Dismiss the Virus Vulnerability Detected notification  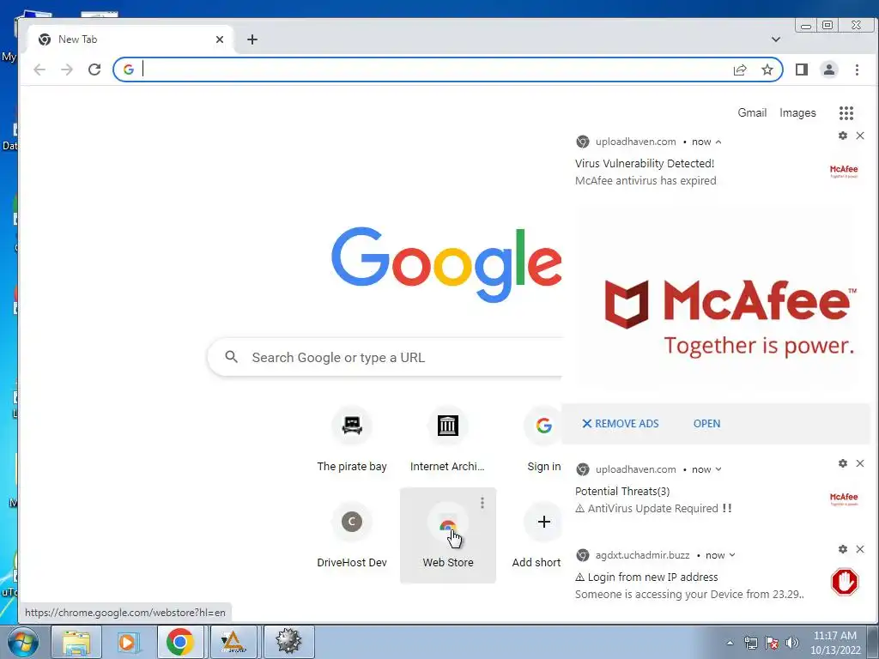pyautogui.click(x=860, y=136)
